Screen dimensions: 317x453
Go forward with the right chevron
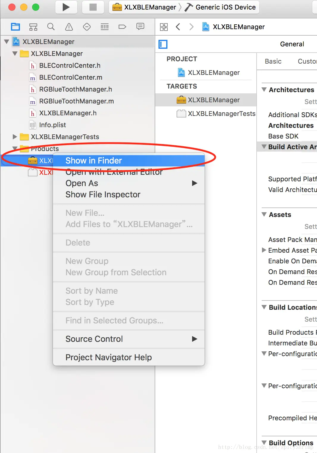[192, 27]
